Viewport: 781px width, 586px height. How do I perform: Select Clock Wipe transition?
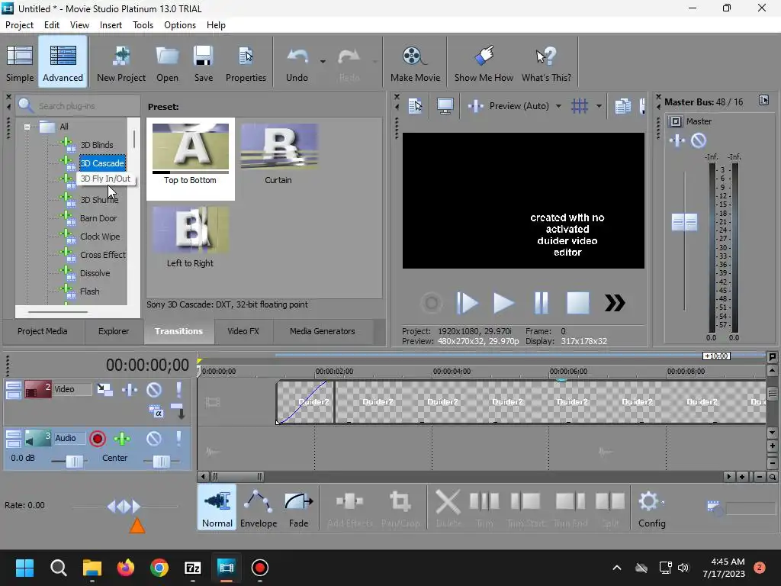click(x=100, y=237)
